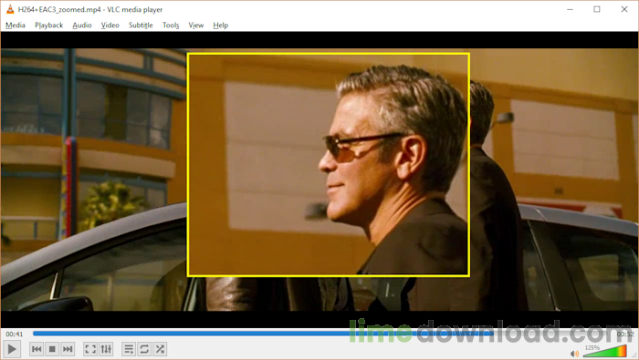Click the VLC cone icon in title bar
This screenshot has width=639, height=360.
[10, 9]
